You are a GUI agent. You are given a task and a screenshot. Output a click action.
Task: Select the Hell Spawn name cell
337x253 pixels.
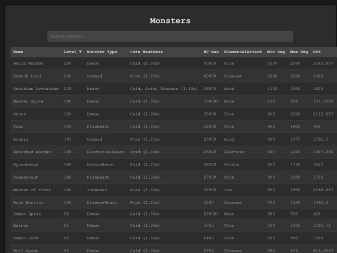click(26, 251)
